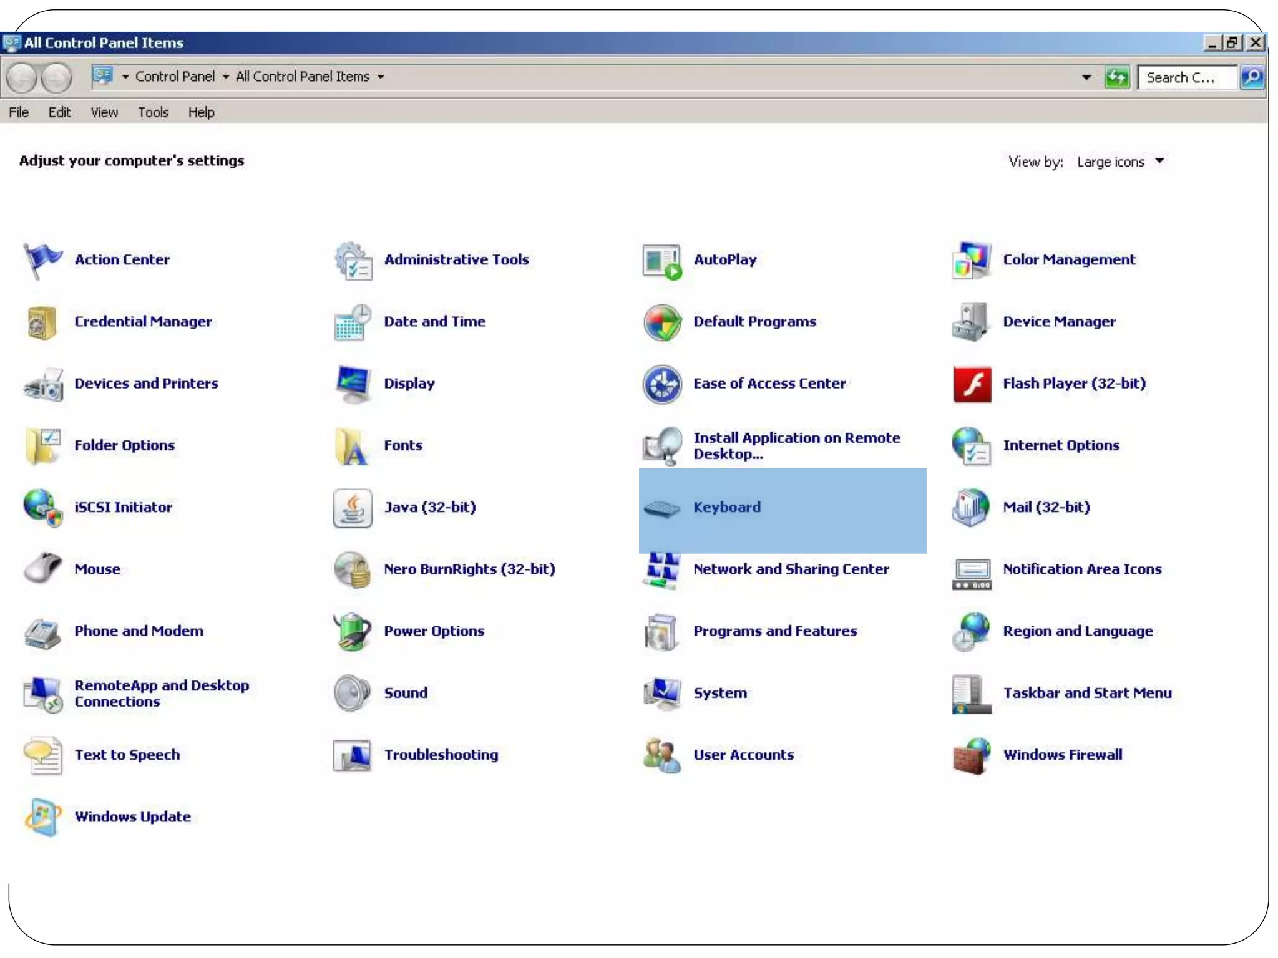This screenshot has height=958, width=1278.
Task: Click the Flash Player red icon
Action: [971, 384]
